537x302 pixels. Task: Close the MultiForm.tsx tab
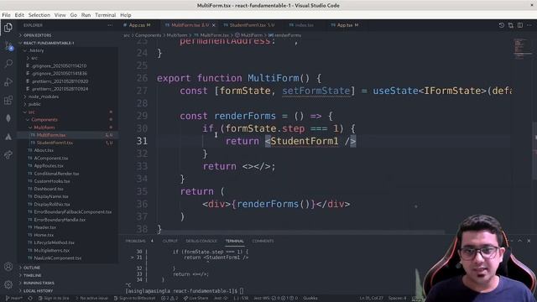(214, 25)
